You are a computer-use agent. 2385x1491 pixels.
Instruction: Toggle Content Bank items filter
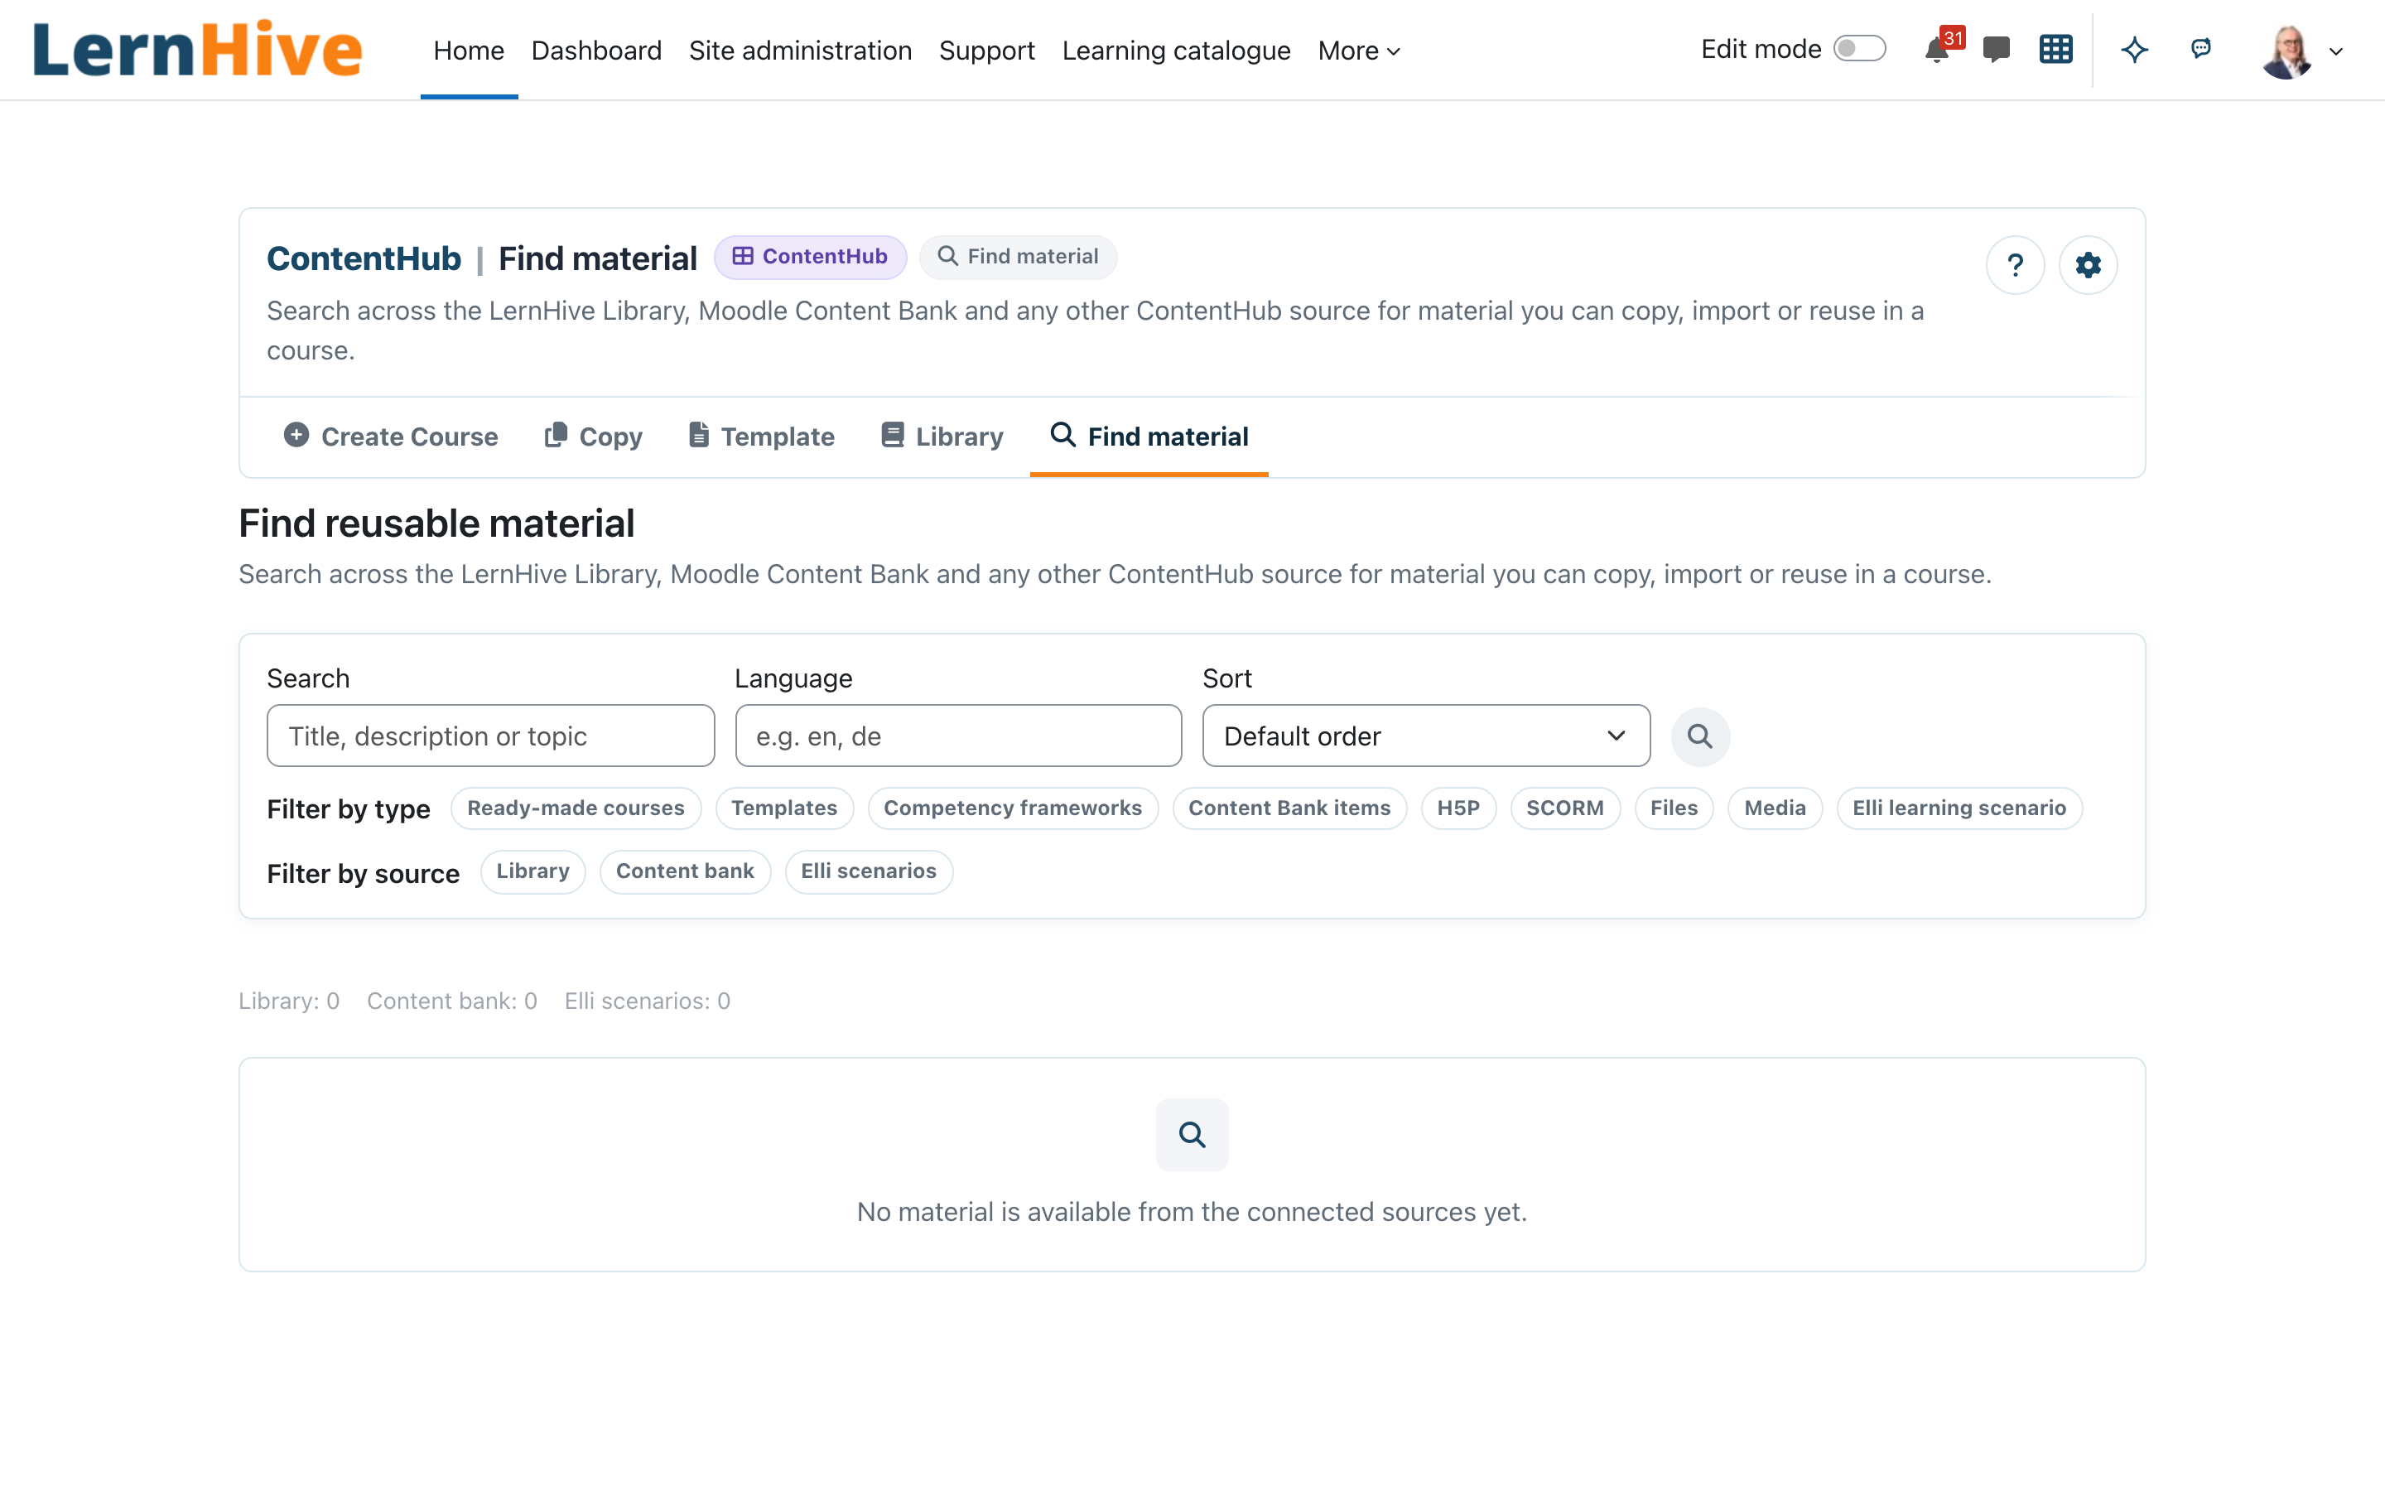coord(1289,808)
